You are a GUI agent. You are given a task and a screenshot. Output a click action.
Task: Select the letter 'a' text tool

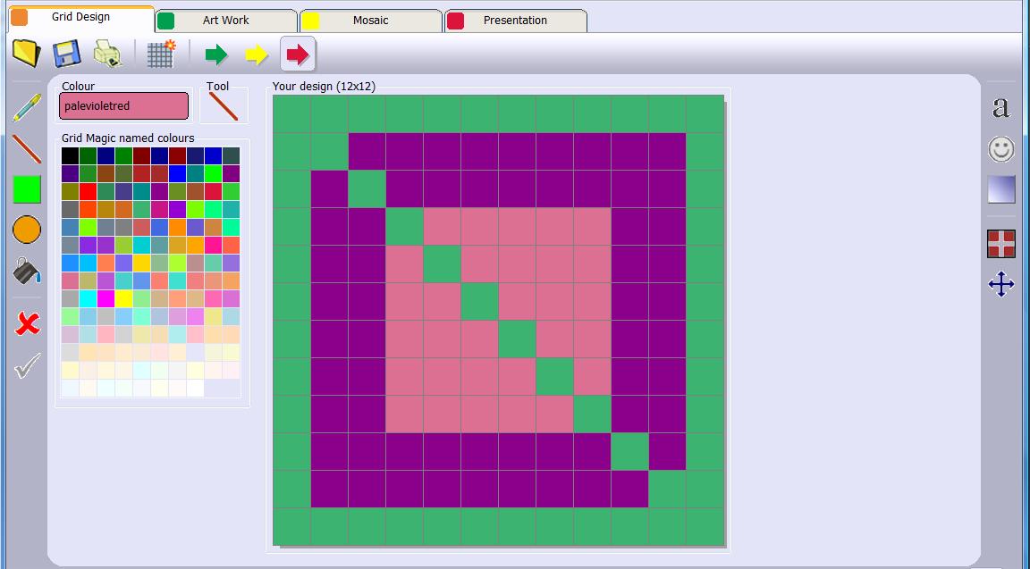coord(1000,108)
